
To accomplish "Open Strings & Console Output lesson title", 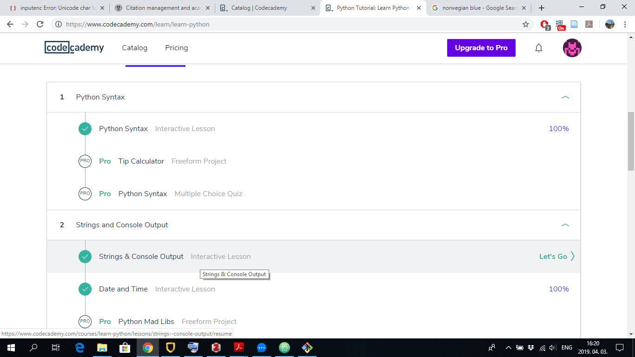I will pyautogui.click(x=141, y=257).
